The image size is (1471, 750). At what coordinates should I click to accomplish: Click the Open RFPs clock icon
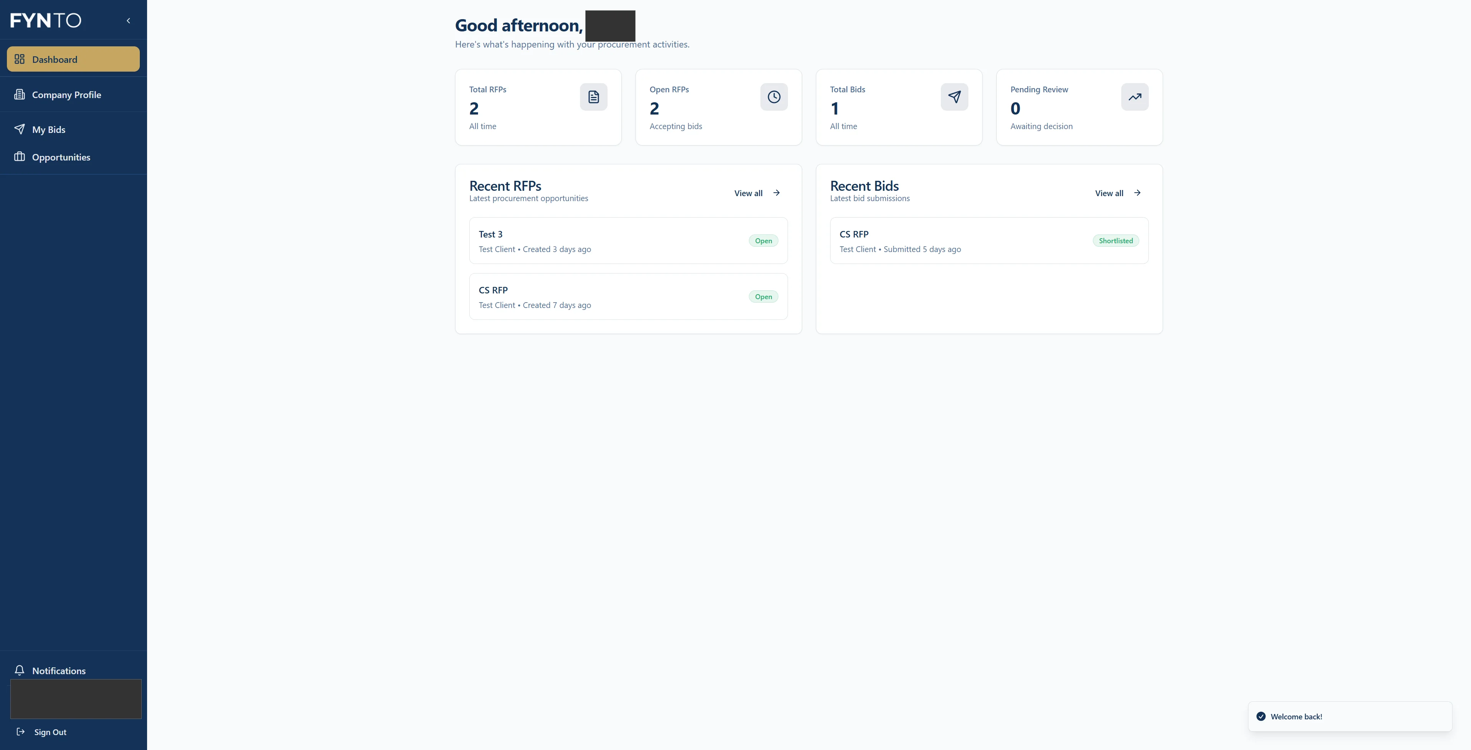pos(774,97)
